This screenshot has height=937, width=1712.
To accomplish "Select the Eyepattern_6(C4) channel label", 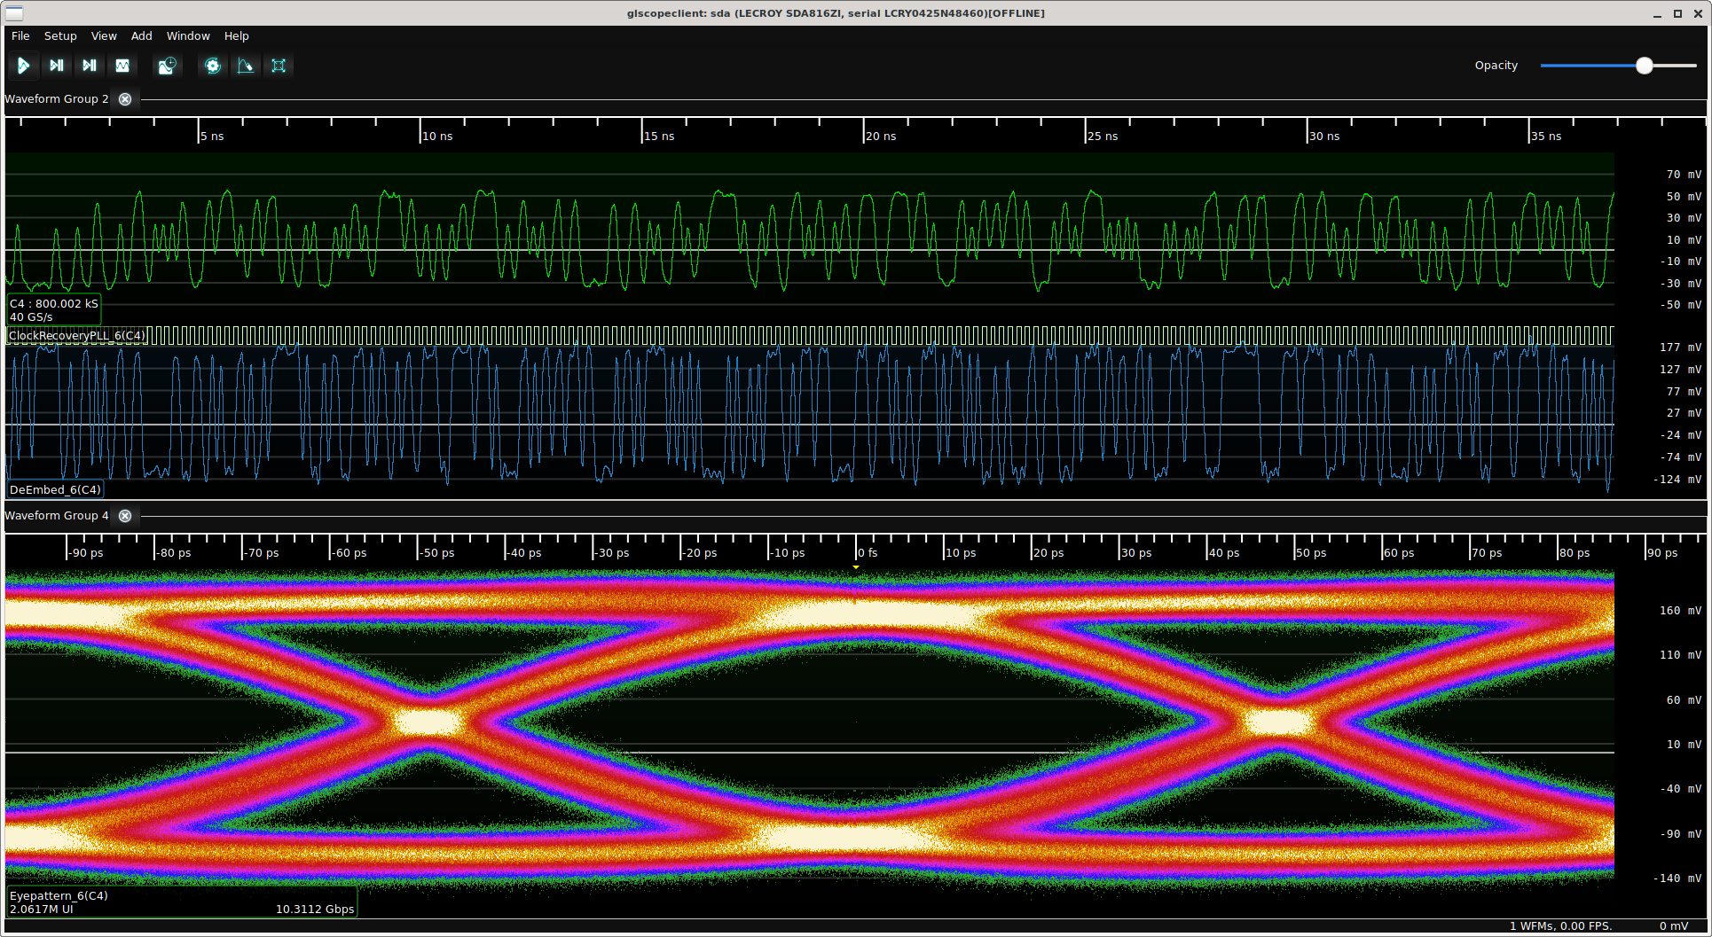I will [182, 902].
